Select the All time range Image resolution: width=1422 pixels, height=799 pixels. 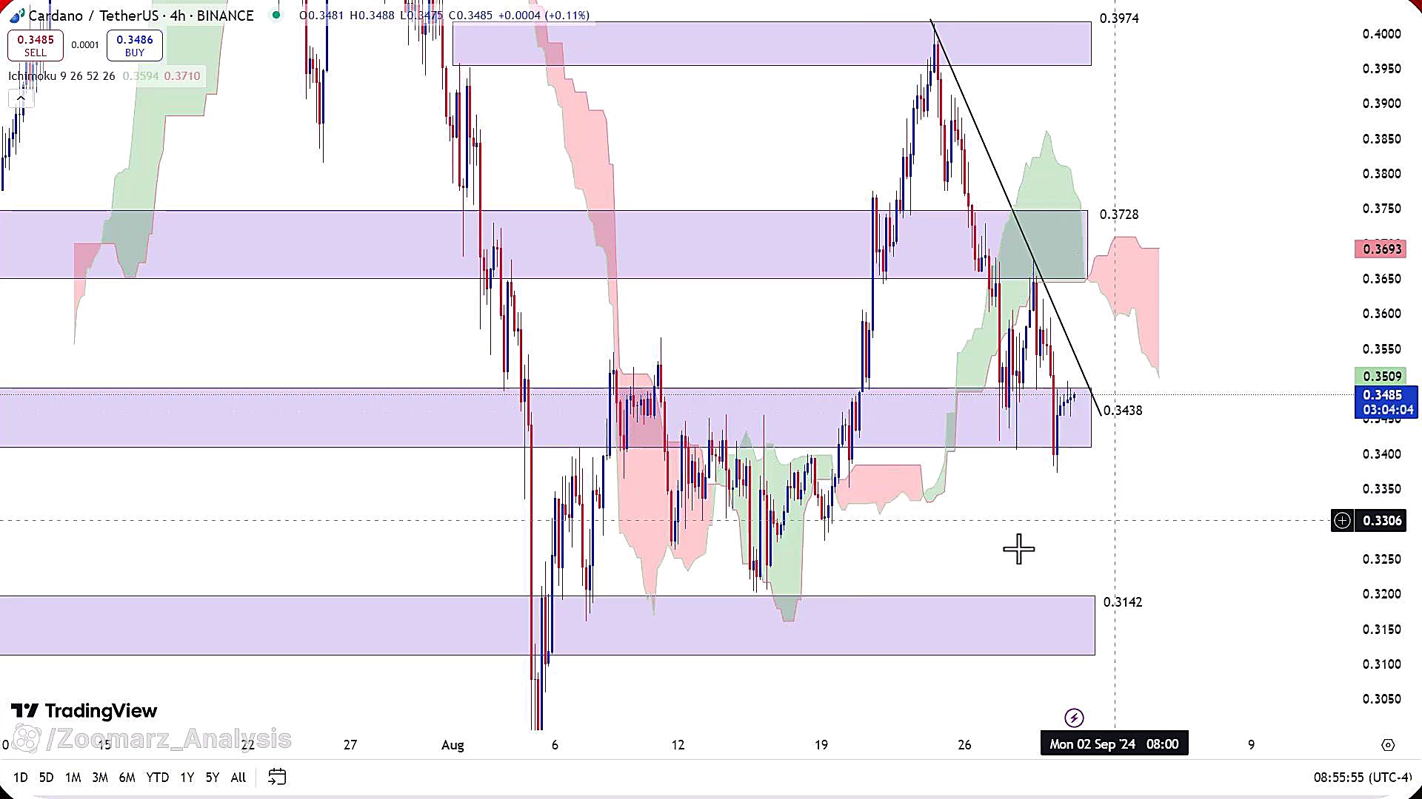238,778
